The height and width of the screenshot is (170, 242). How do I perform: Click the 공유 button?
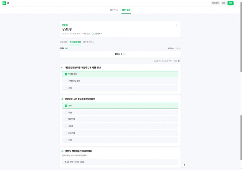223,3
